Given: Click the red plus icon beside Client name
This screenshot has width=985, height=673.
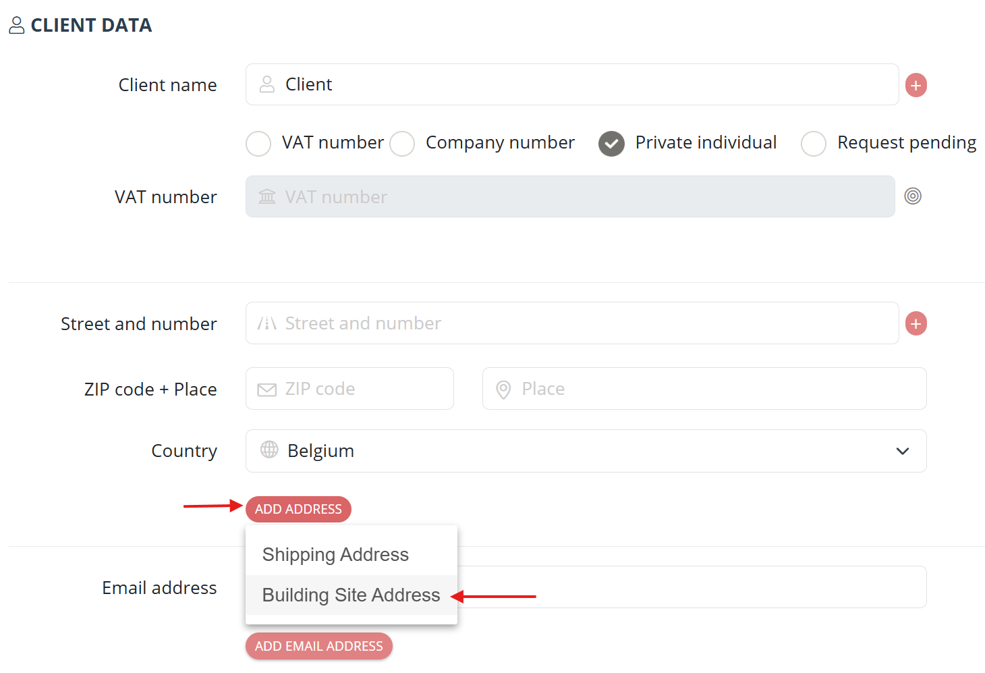Looking at the screenshot, I should [916, 85].
